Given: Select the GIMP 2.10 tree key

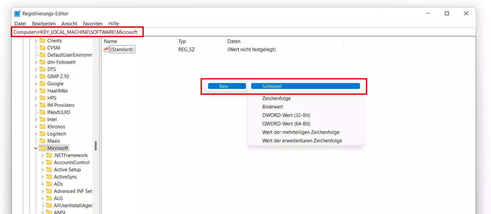Looking at the screenshot, I should [58, 77].
